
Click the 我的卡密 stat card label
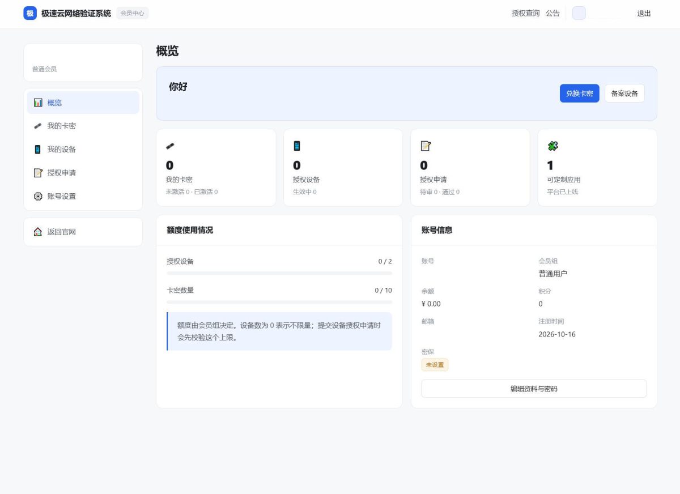[179, 180]
